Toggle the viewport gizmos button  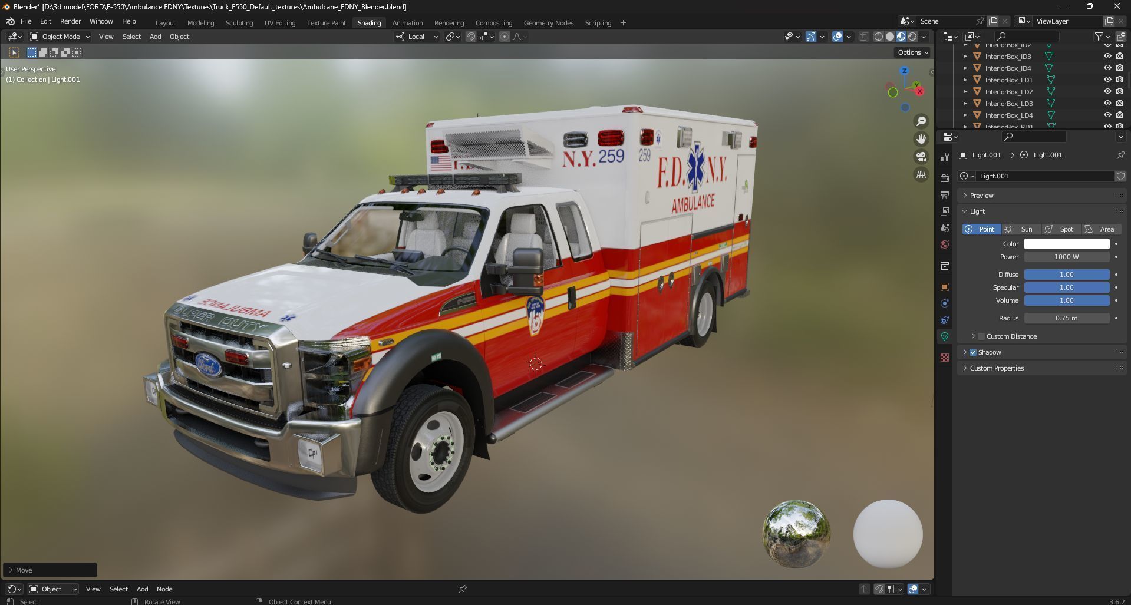click(x=811, y=37)
